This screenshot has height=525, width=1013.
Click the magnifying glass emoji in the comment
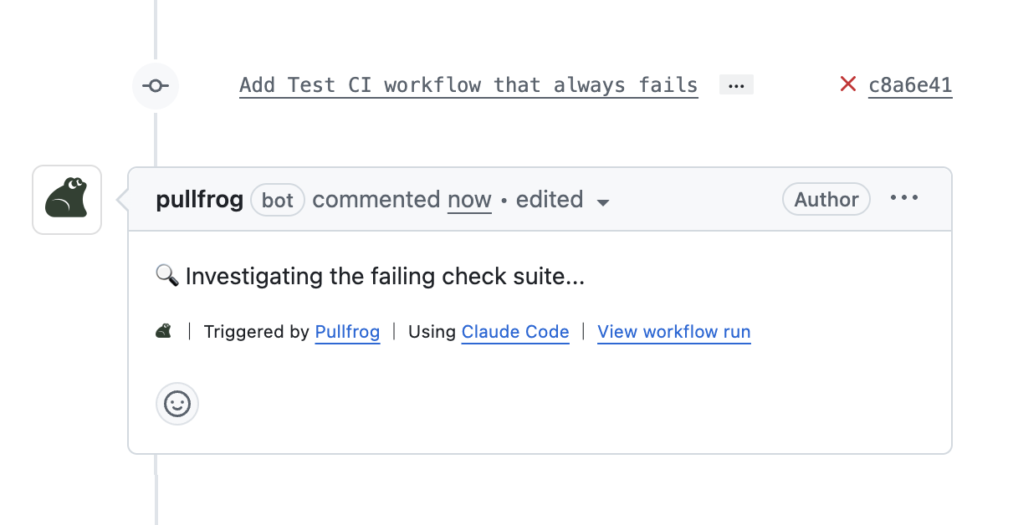click(x=167, y=275)
